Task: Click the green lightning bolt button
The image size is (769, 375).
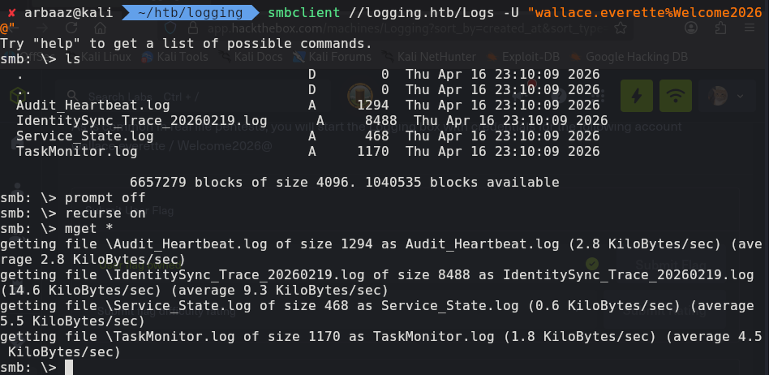Action: [636, 96]
